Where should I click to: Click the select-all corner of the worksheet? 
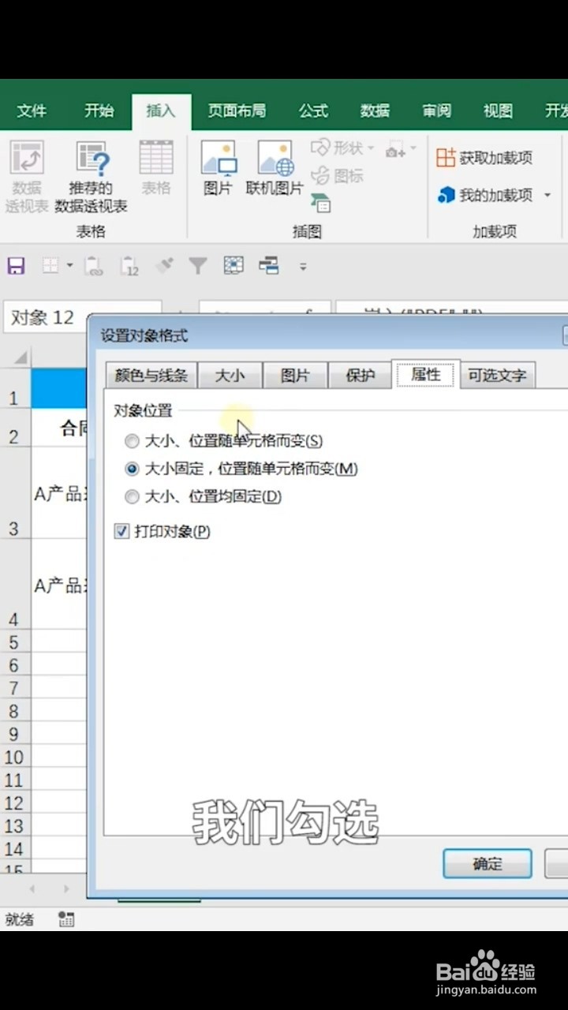[16, 357]
